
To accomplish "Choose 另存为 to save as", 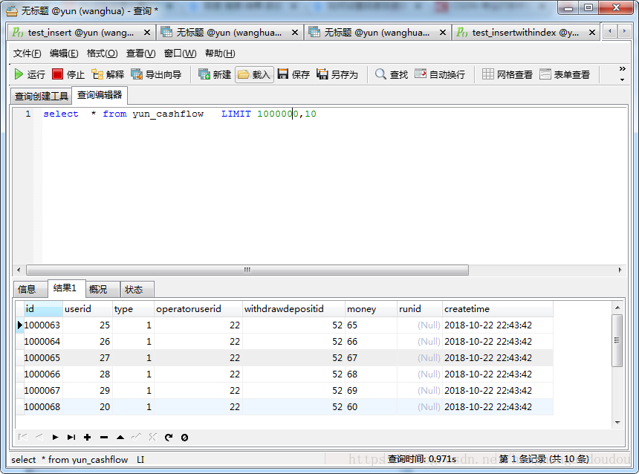I will click(x=337, y=74).
